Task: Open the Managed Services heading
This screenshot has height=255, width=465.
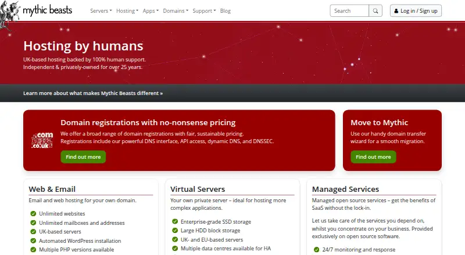Action: 345,189
